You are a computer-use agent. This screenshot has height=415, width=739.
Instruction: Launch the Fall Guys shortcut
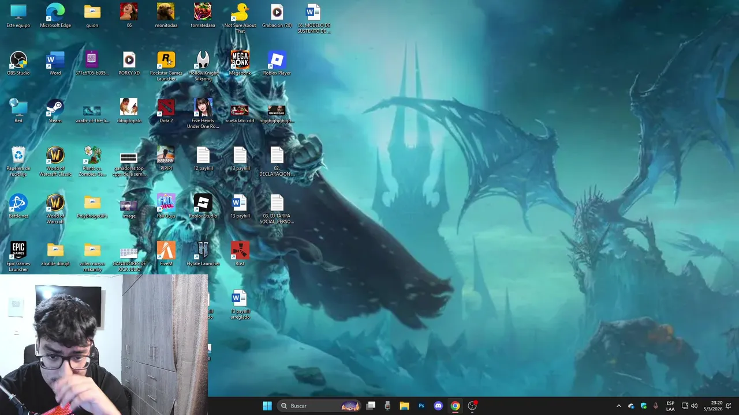[x=166, y=206]
